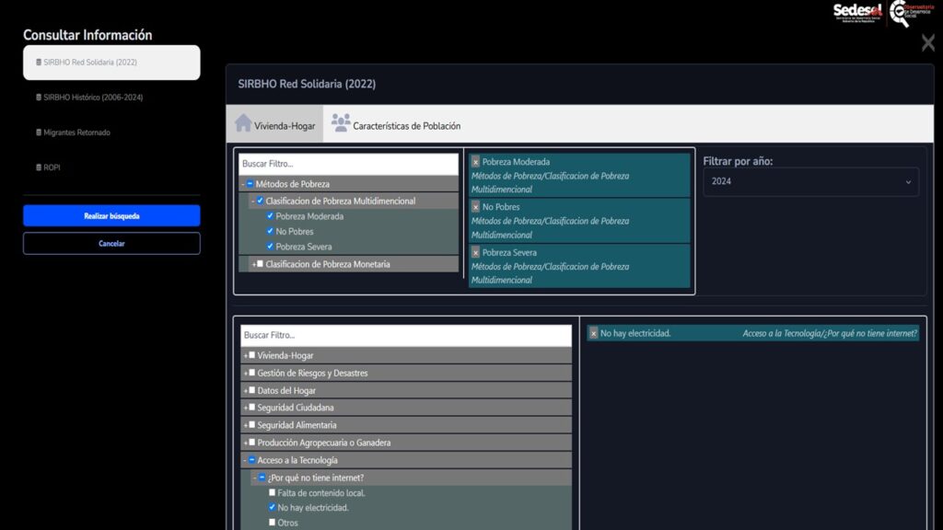Collapse the Acceso a la Tecnología category
943x530 pixels.
tap(246, 460)
